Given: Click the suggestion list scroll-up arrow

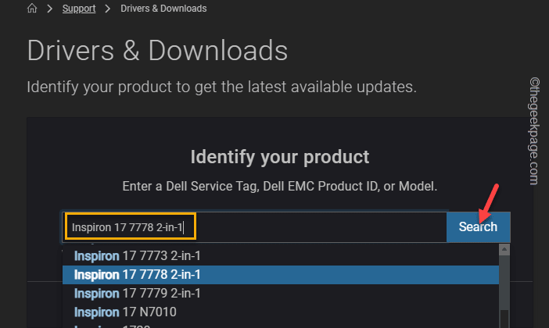Looking at the screenshot, I should coord(504,249).
